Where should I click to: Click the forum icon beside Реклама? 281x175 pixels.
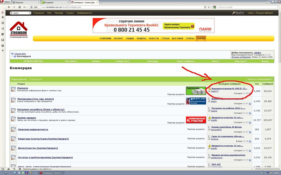(x=13, y=89)
